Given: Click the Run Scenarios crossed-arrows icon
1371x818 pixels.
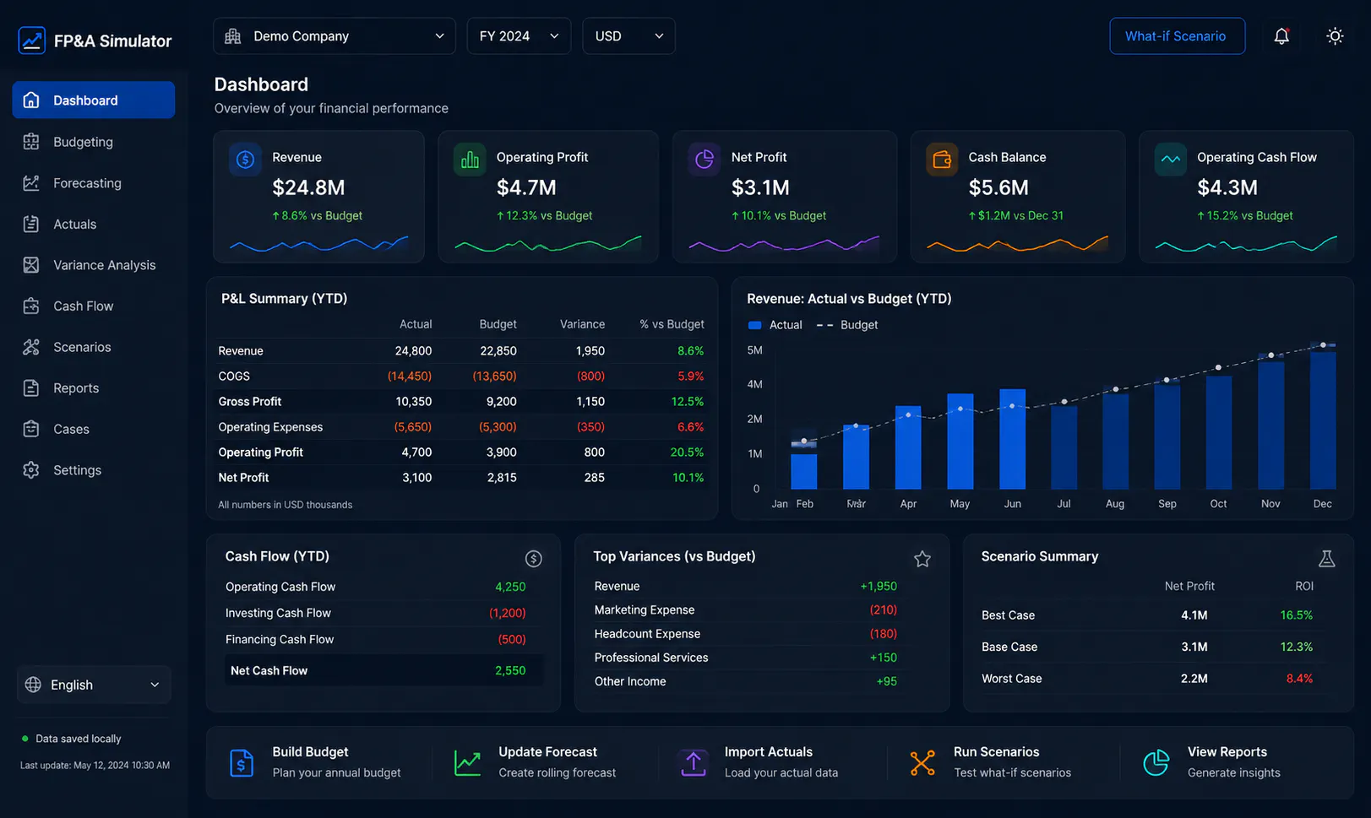Looking at the screenshot, I should [x=922, y=762].
